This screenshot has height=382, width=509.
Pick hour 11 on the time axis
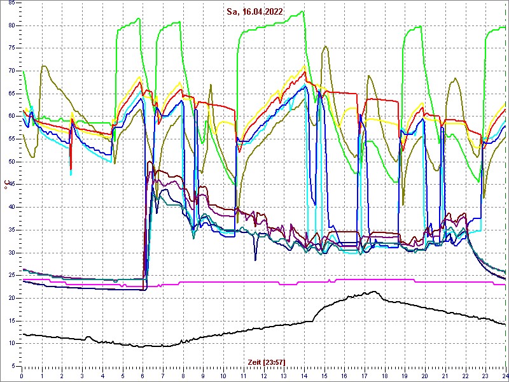coord(244,376)
